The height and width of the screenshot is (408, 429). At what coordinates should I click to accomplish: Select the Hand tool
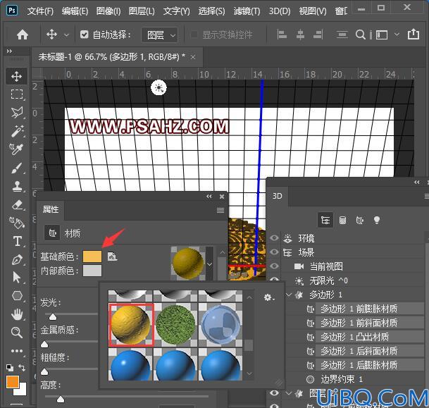[x=17, y=314]
